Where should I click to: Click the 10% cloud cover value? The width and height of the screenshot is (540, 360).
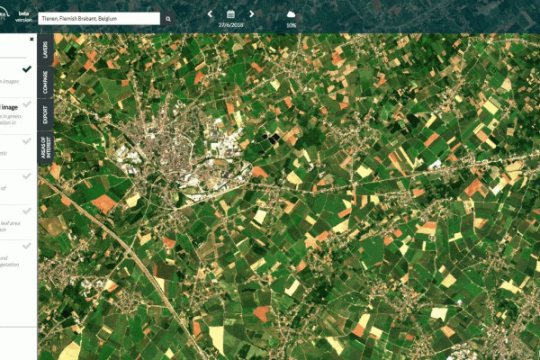click(x=291, y=26)
